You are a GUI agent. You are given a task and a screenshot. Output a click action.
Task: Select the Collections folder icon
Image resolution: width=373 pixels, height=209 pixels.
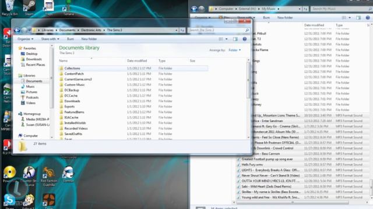point(61,69)
